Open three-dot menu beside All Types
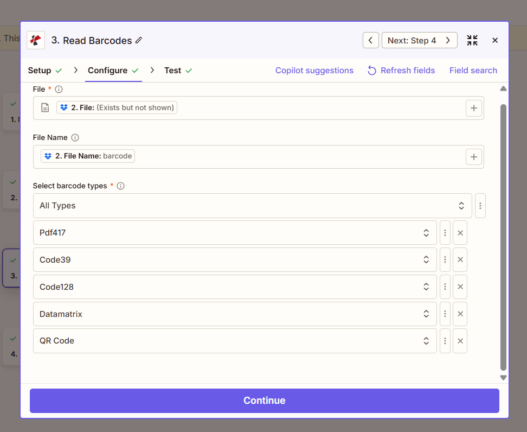 coord(480,206)
